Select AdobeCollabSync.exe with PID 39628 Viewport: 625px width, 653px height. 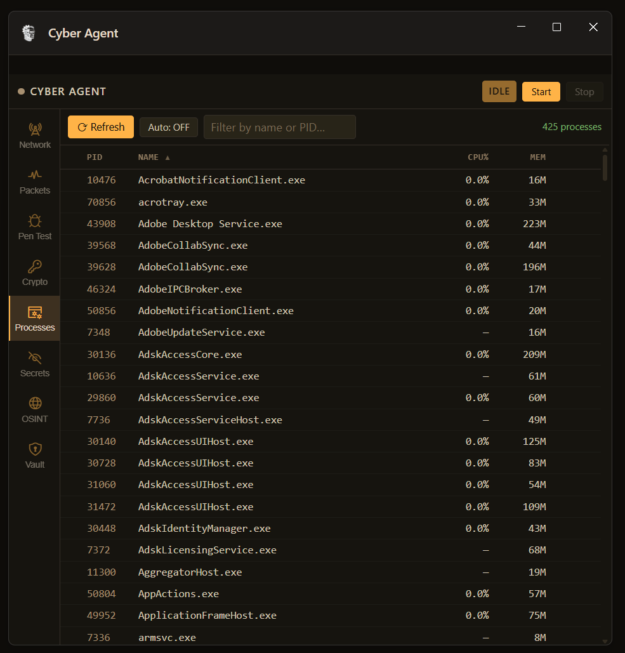331,267
